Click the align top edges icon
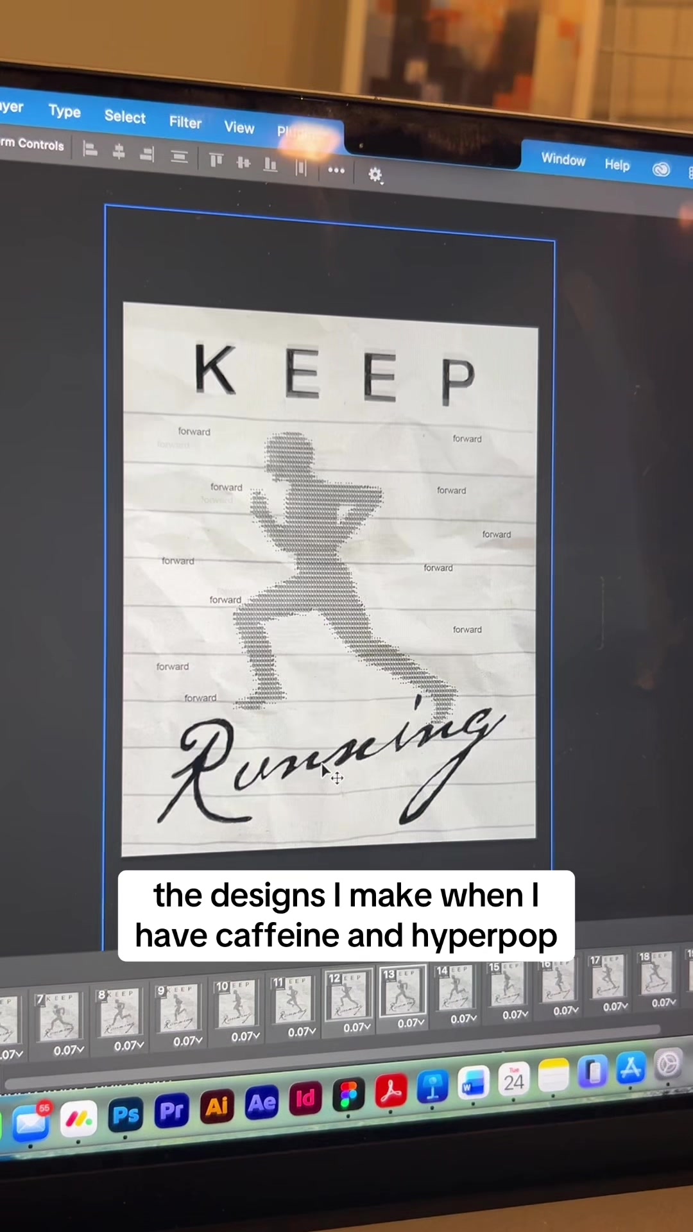693x1232 pixels. [216, 159]
